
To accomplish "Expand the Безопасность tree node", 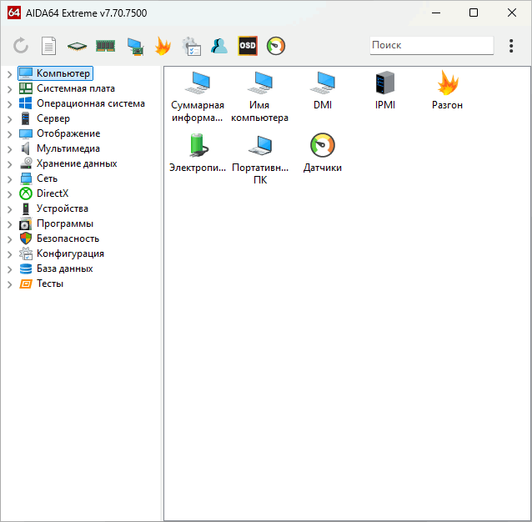I will [10, 239].
